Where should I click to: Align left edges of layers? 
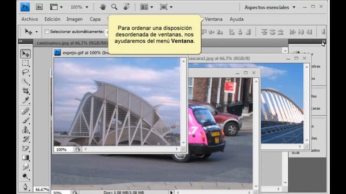click(232, 32)
